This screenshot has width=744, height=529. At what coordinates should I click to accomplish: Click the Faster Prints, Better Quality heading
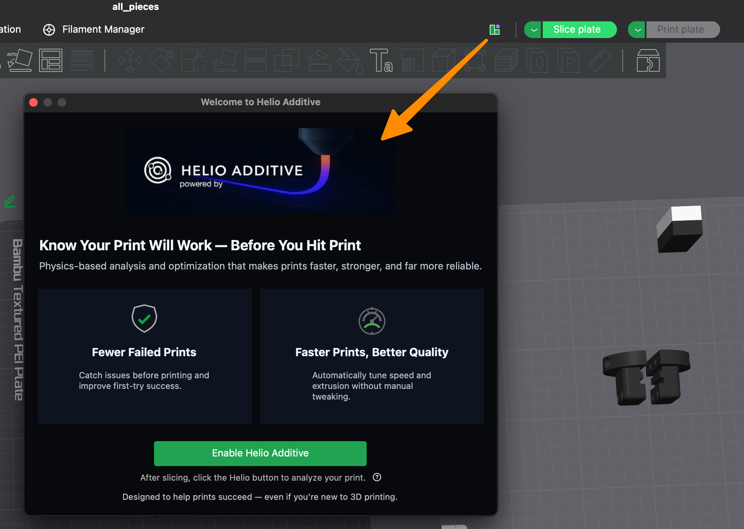pos(372,352)
